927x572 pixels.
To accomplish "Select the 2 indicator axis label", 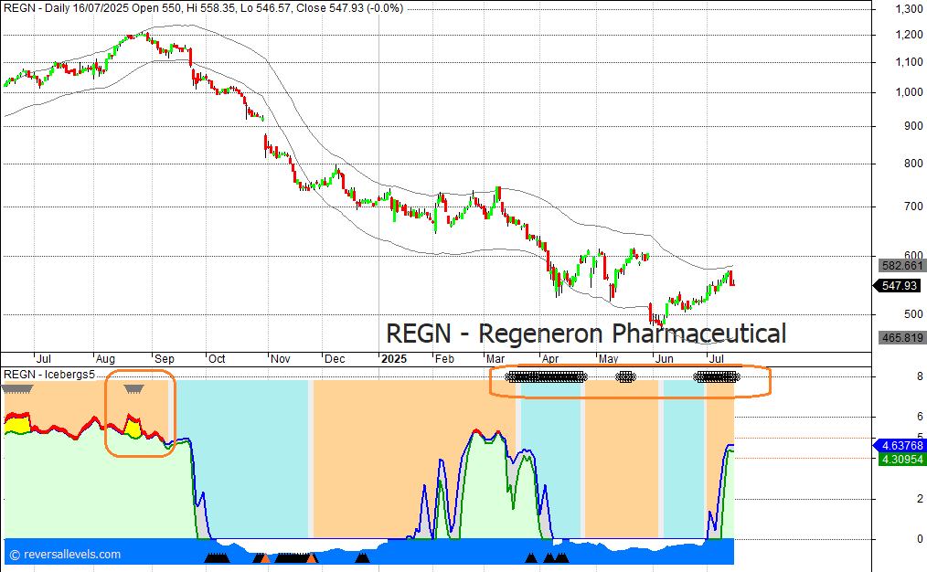I will pos(920,499).
